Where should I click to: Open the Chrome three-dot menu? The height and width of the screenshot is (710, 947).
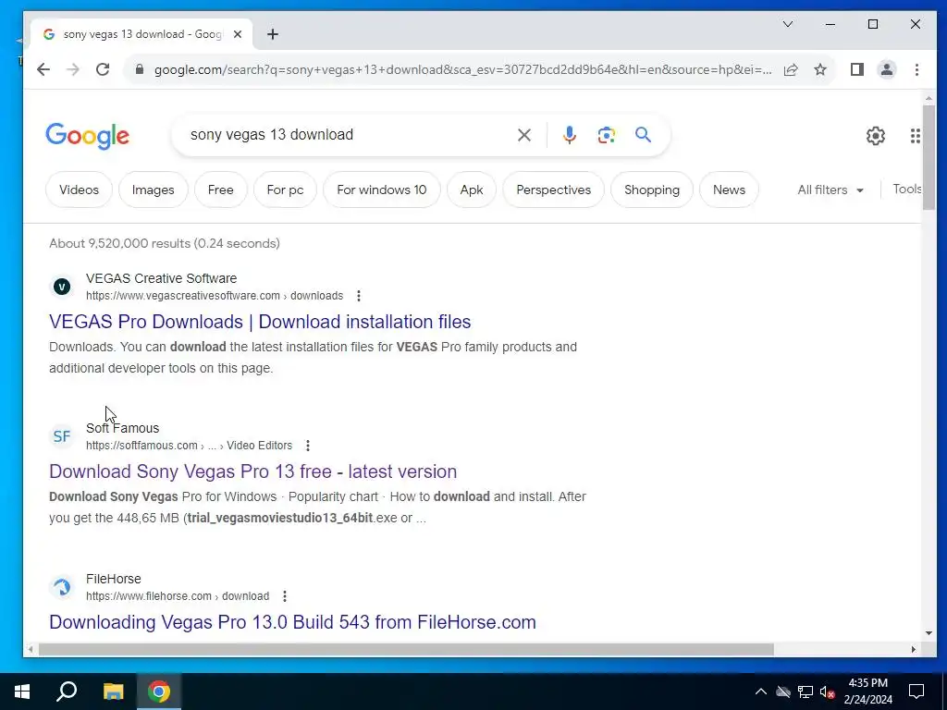tap(916, 69)
